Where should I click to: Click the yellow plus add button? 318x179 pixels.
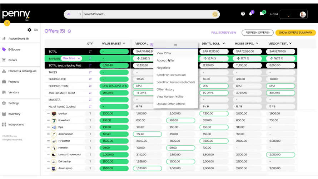(7, 23)
